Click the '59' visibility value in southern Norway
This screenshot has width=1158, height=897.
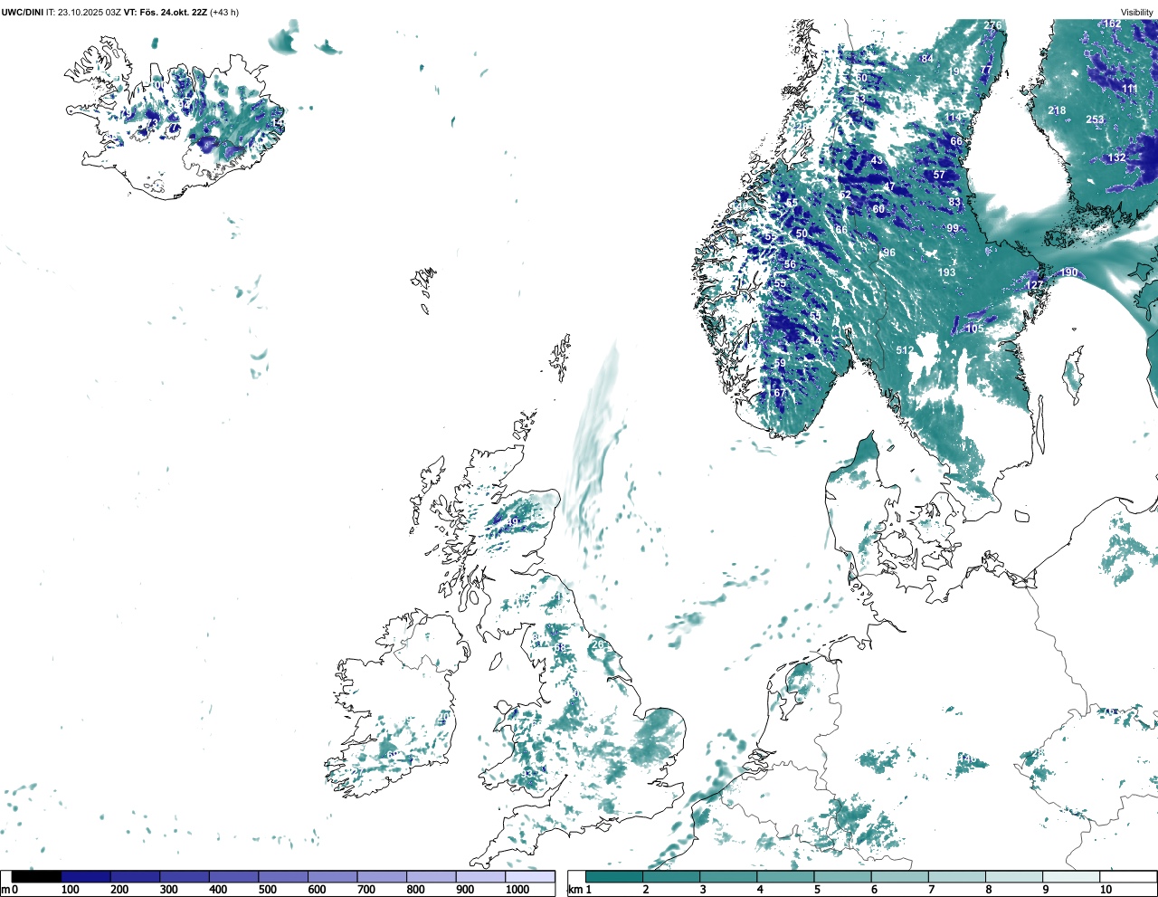click(780, 363)
